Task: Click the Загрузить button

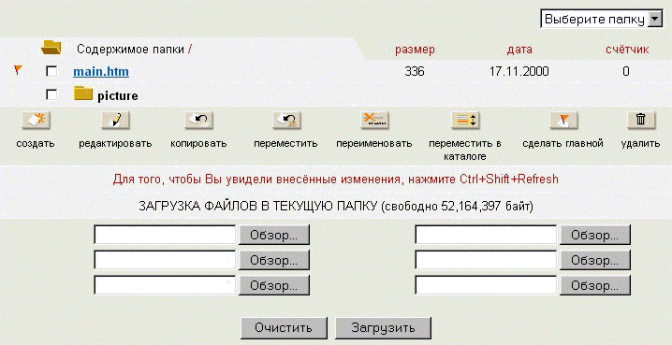Action: tap(383, 328)
